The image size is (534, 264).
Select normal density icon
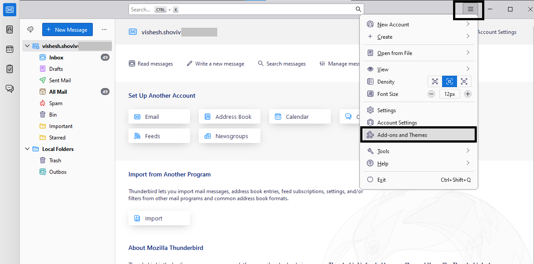[x=449, y=81]
